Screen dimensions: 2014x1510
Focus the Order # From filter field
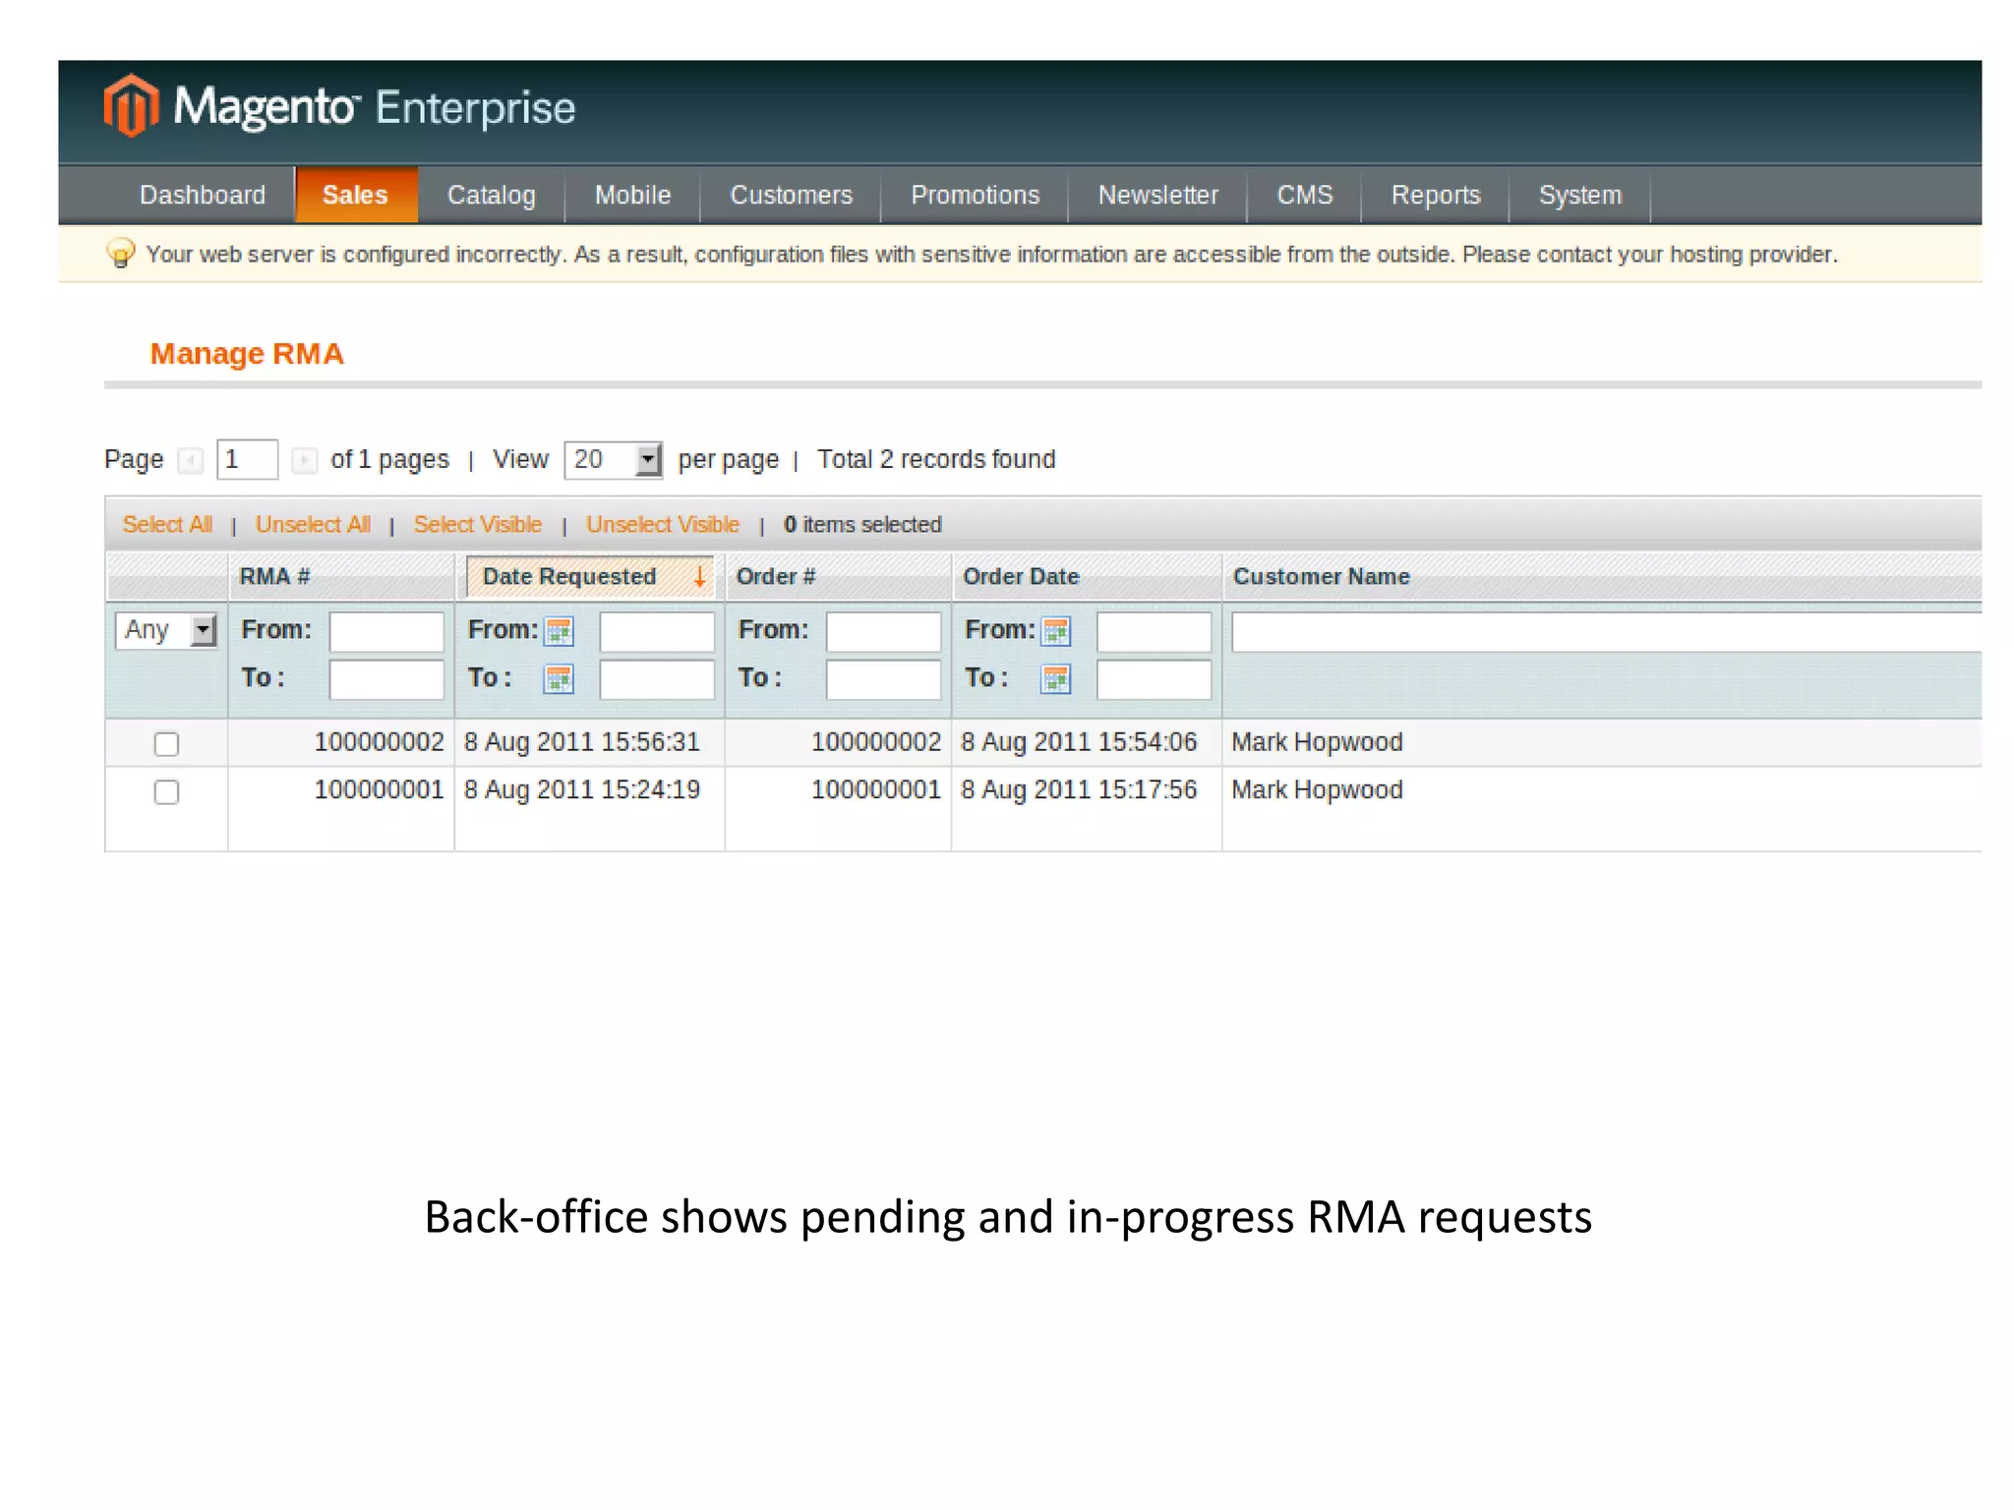tap(883, 631)
